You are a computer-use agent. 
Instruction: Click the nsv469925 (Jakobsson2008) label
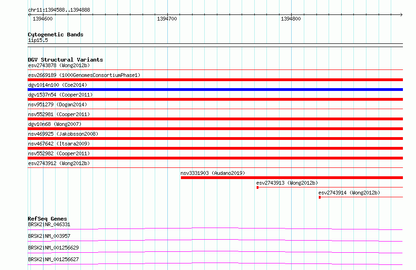tap(63, 134)
